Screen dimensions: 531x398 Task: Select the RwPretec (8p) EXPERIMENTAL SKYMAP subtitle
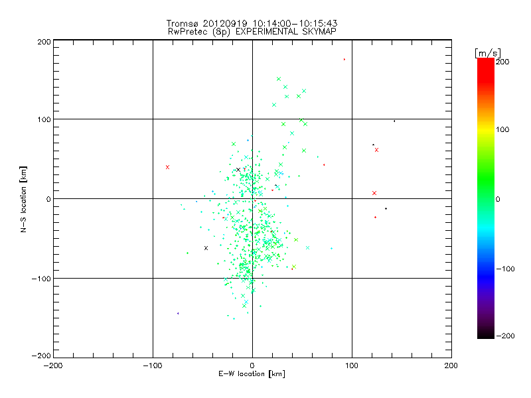pyautogui.click(x=252, y=32)
